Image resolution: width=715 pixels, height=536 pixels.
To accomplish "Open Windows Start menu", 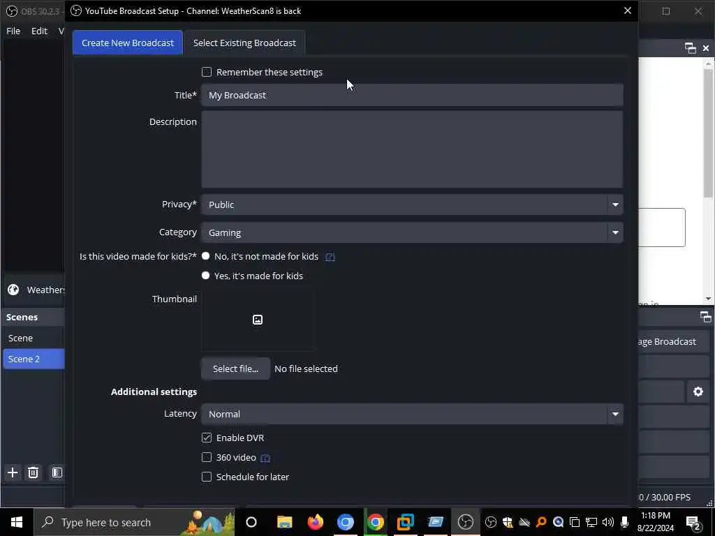I will pos(17,522).
